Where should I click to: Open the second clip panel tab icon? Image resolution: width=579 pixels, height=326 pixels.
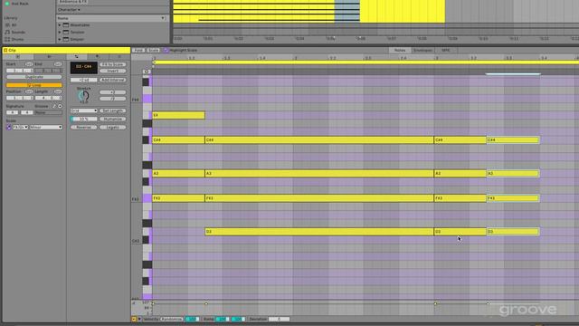50,56
